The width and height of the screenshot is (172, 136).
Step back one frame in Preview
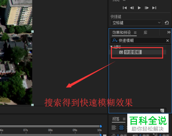click(x=132, y=8)
